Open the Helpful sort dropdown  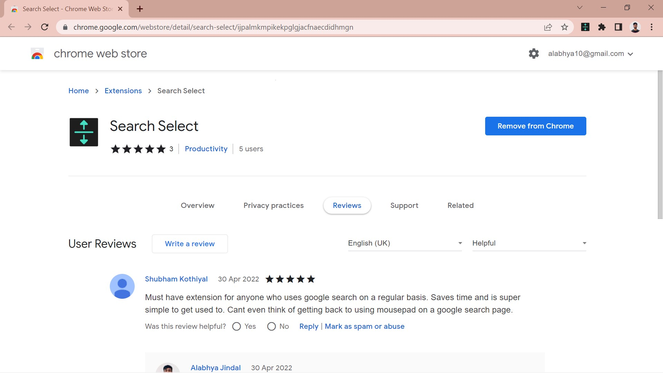[x=528, y=243]
